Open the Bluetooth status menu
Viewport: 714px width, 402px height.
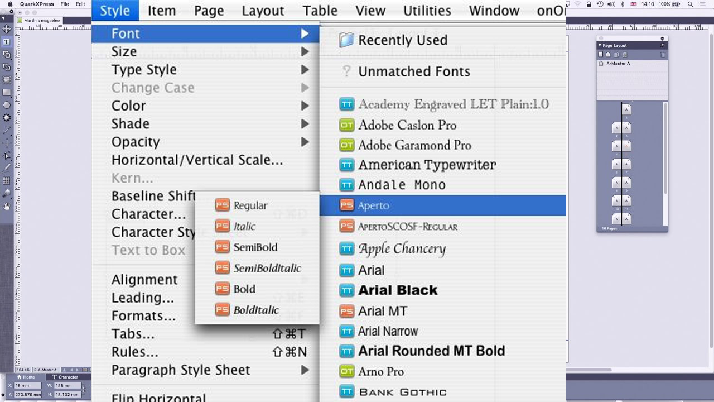point(623,4)
